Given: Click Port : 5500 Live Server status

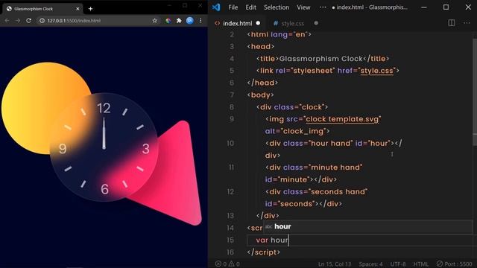Looking at the screenshot, I should pos(454,264).
